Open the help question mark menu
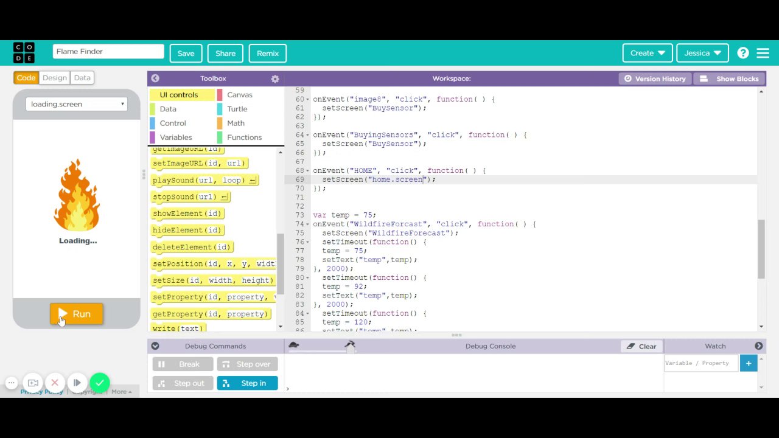 coord(743,53)
